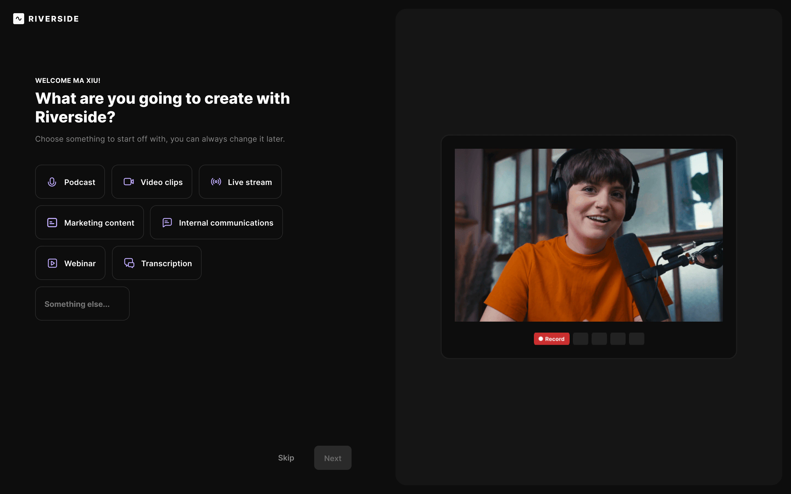Click the RIVERSIDE wordmark text
This screenshot has height=494, width=791.
54,19
